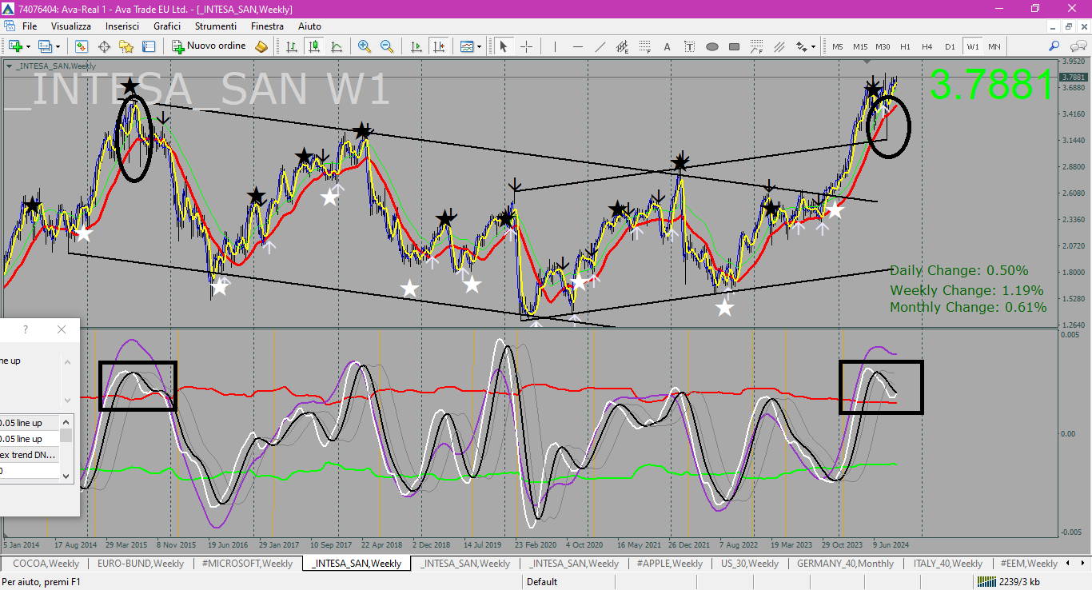The image size is (1092, 590).
Task: Select the cursor arrow tool
Action: (504, 46)
